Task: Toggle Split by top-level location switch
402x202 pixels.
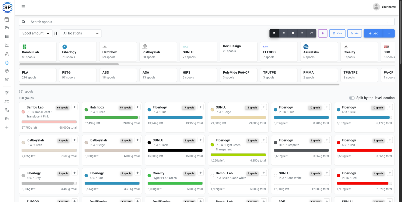Action: tap(352, 98)
